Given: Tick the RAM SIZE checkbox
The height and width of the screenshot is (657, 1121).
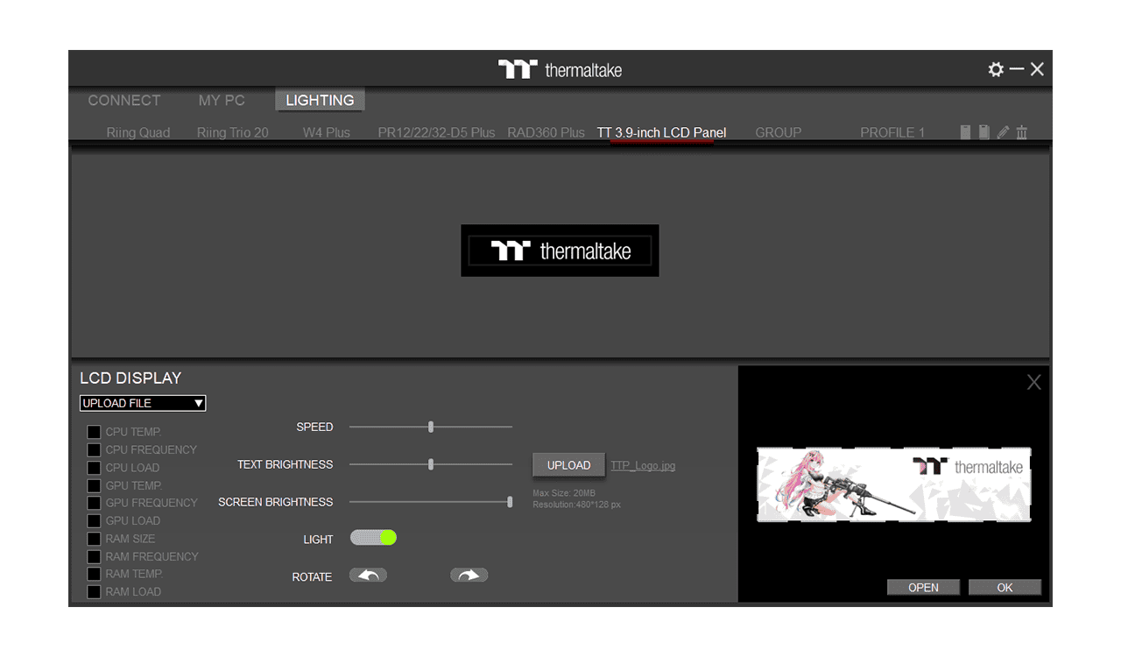Looking at the screenshot, I should click(x=94, y=539).
